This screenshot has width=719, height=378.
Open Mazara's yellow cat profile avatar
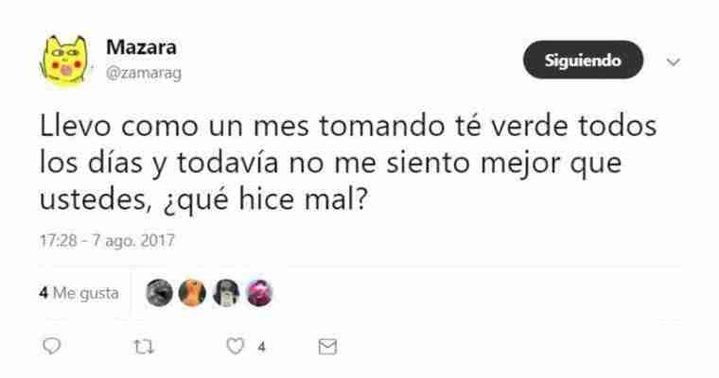click(64, 60)
